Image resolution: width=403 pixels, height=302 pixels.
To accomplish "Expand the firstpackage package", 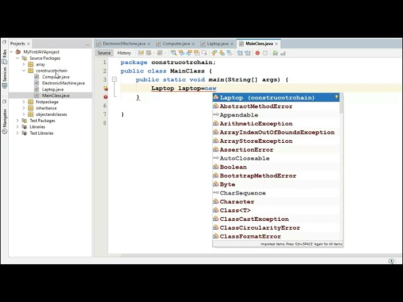I will pos(24,102).
